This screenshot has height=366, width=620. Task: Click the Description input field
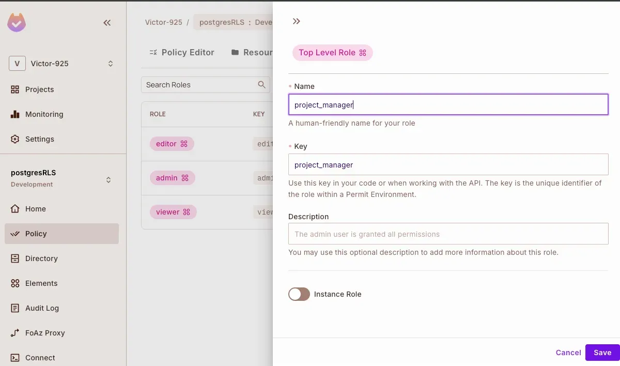pos(448,234)
